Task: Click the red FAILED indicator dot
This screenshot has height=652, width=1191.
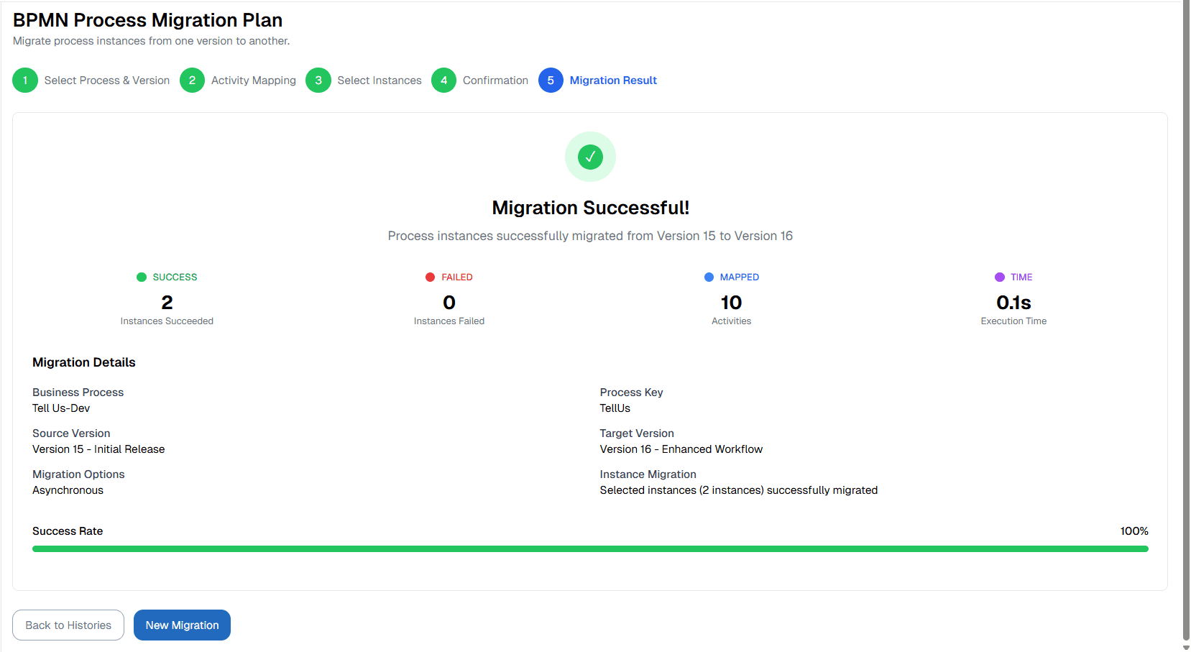Action: coord(429,277)
